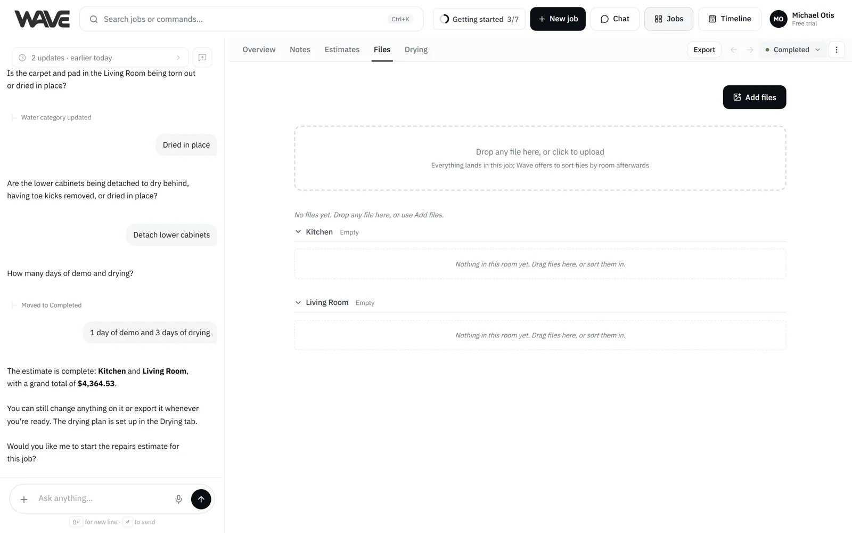Go to previous job with left arrow
Screen dimensions: 852x533
tap(734, 50)
